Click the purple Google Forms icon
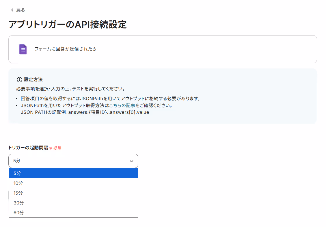 pyautogui.click(x=23, y=49)
